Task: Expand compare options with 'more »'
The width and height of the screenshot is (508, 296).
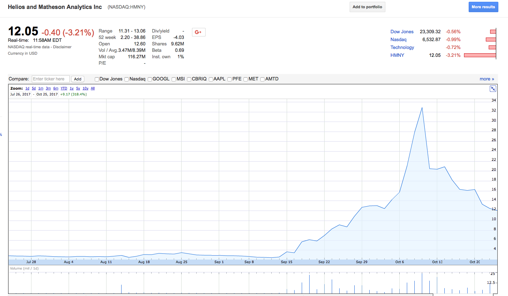Action: click(x=487, y=79)
